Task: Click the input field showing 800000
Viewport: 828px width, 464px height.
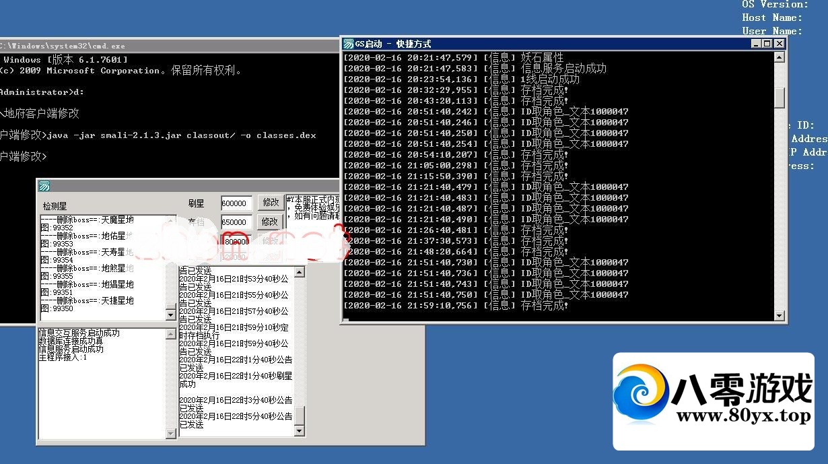Action: click(236, 241)
